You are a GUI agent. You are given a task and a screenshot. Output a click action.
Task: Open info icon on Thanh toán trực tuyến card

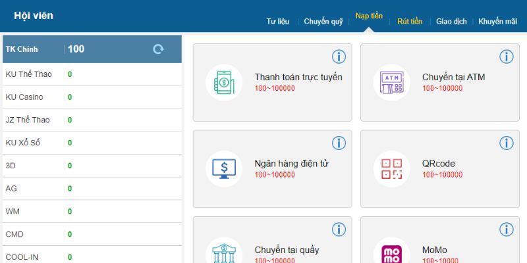339,57
